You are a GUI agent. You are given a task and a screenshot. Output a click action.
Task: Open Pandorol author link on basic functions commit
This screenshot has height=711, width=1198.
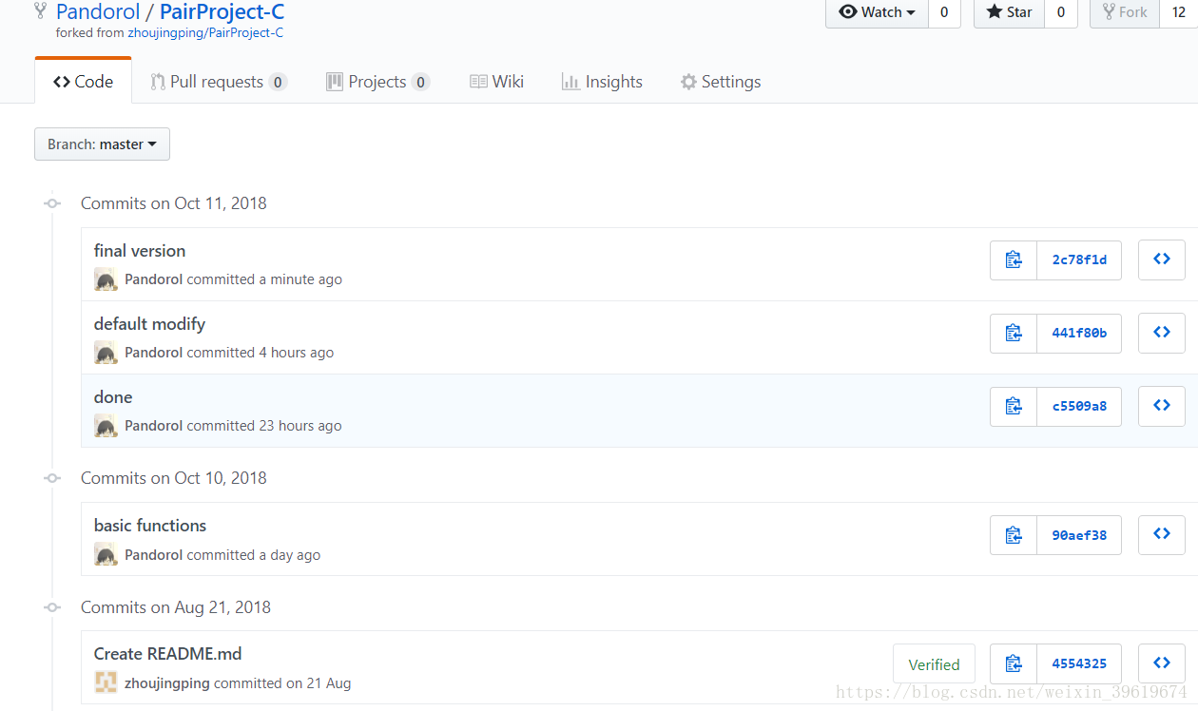coord(153,555)
